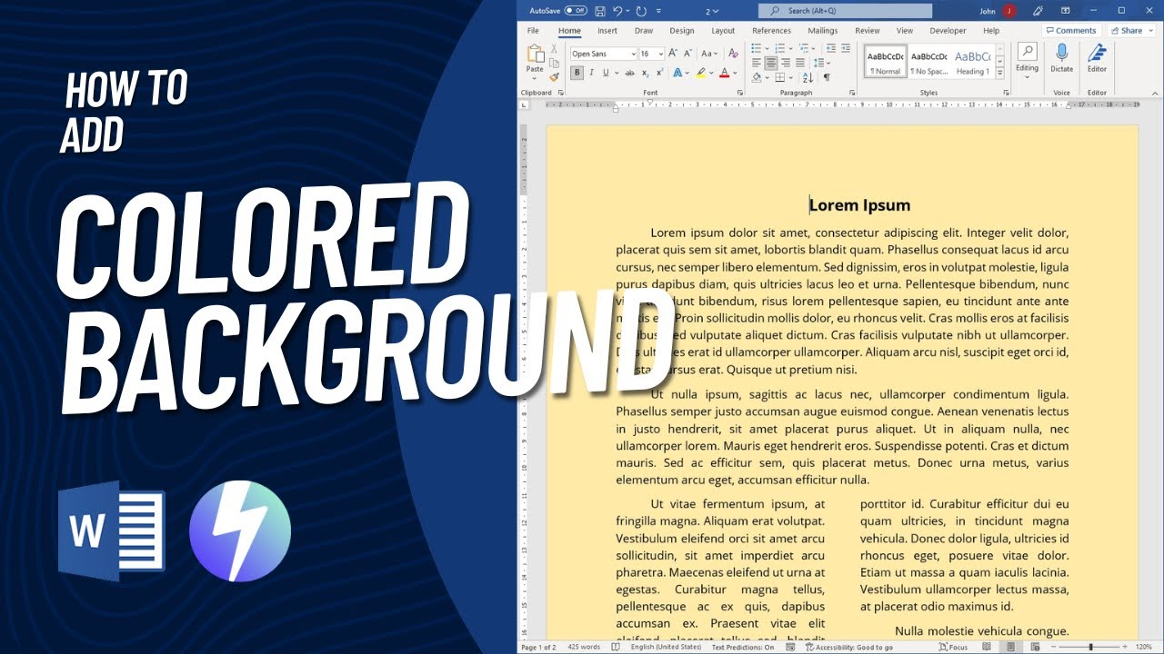Redo the last action
1164x654 pixels.
point(641,11)
